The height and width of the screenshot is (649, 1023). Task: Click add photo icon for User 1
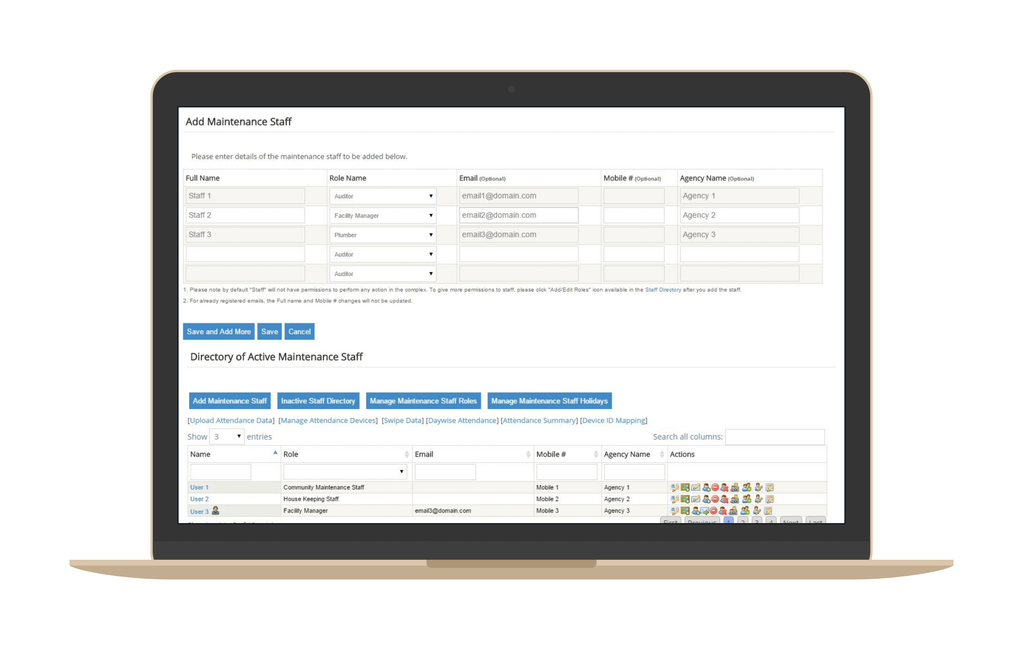coord(685,487)
